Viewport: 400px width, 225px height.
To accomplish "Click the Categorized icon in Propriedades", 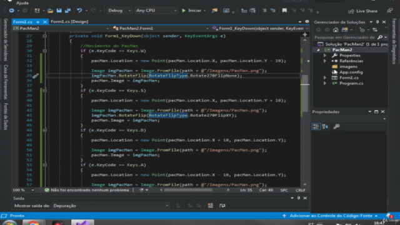I will pyautogui.click(x=316, y=126).
